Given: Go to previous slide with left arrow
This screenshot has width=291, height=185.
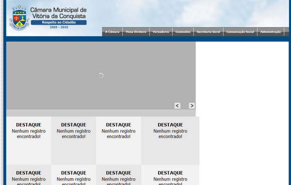Looking at the screenshot, I should click(x=178, y=106).
